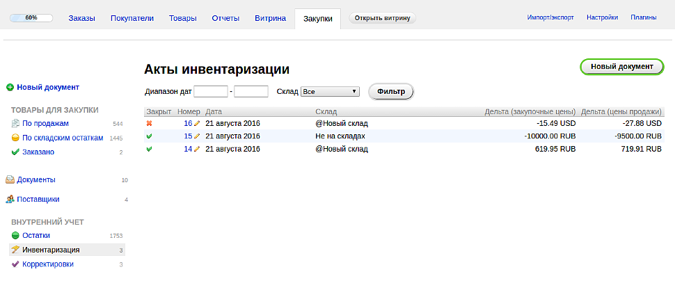This screenshot has height=306, width=675.
Task: Sort table by Дата column header
Action: click(214, 111)
